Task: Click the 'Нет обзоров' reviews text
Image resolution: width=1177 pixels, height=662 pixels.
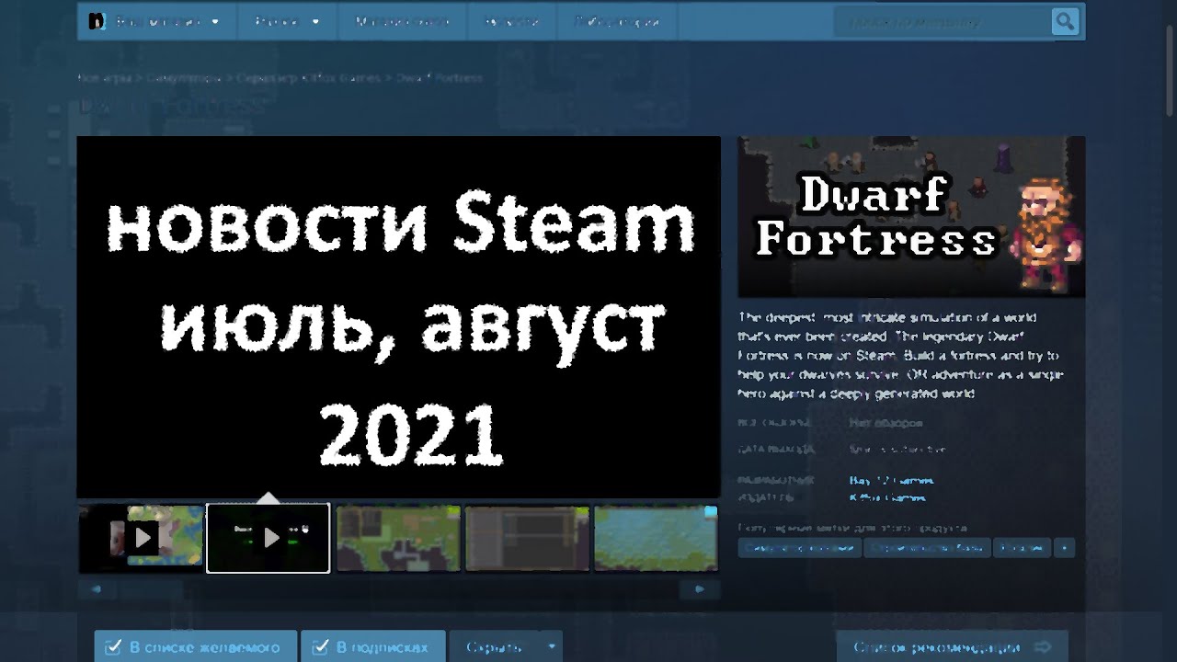Action: [x=886, y=423]
